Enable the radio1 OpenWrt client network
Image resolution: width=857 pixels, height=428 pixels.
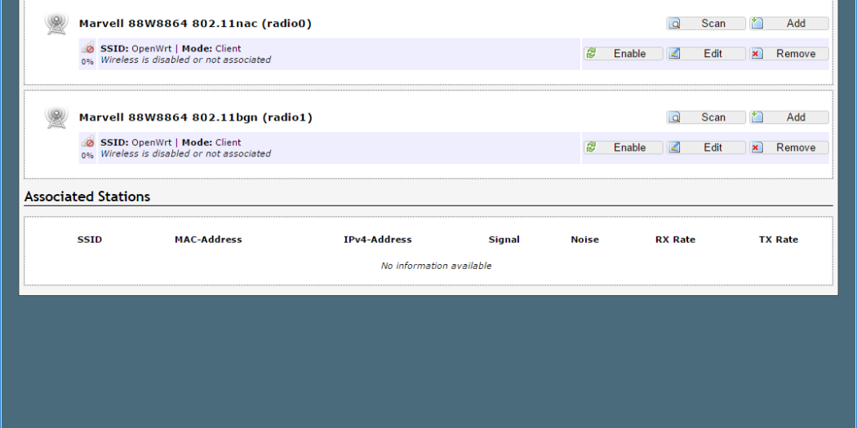pyautogui.click(x=623, y=148)
